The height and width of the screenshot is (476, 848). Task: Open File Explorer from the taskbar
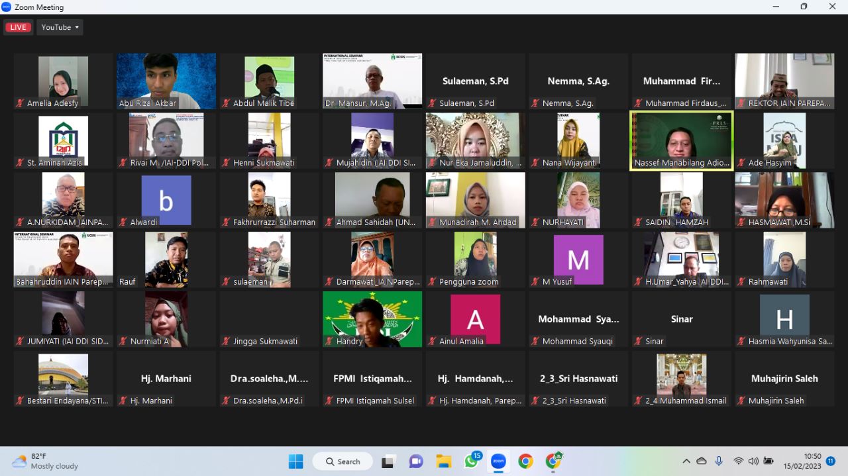click(443, 461)
